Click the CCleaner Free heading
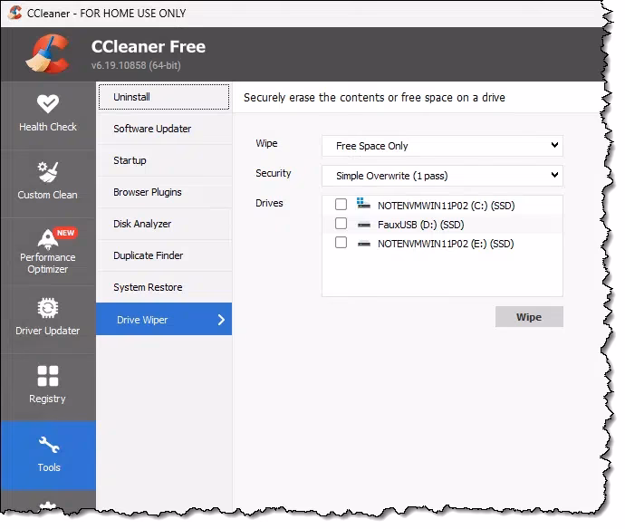 149,46
